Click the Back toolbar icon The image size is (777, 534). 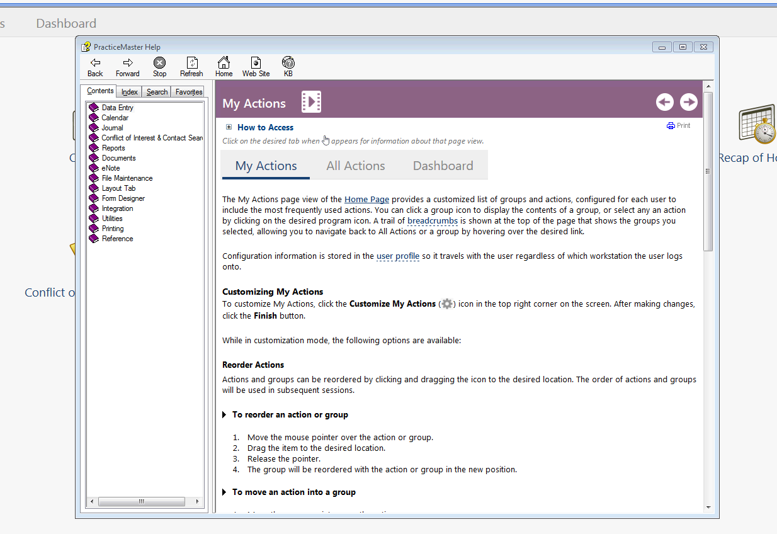pos(95,63)
